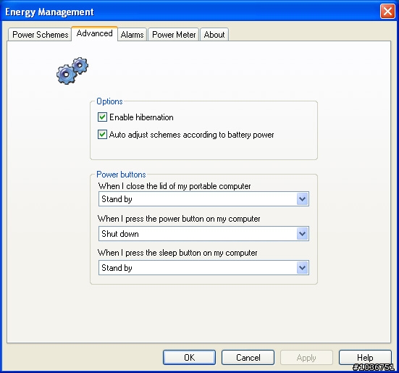Click the 'When I press the power button' label
The image size is (399, 373).
click(x=179, y=219)
